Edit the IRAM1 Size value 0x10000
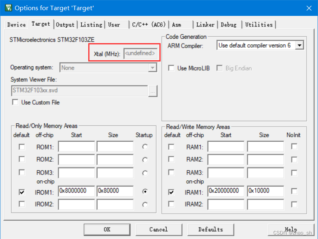This screenshot has height=239, width=318. tap(266, 191)
